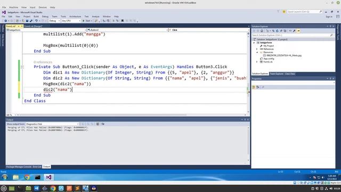The image size is (341, 192).
Task: Open the Build menu
Action: [x=36, y=17]
